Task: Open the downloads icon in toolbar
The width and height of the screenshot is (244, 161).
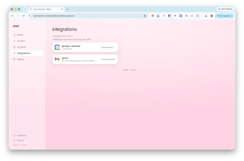Action: point(206,16)
